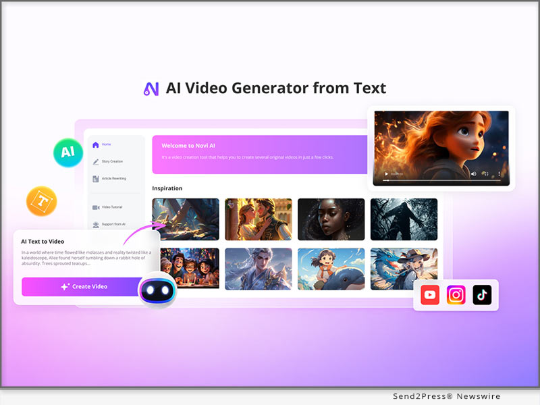Open the text tool badge
Screen dimensions: 540x405
click(x=42, y=200)
